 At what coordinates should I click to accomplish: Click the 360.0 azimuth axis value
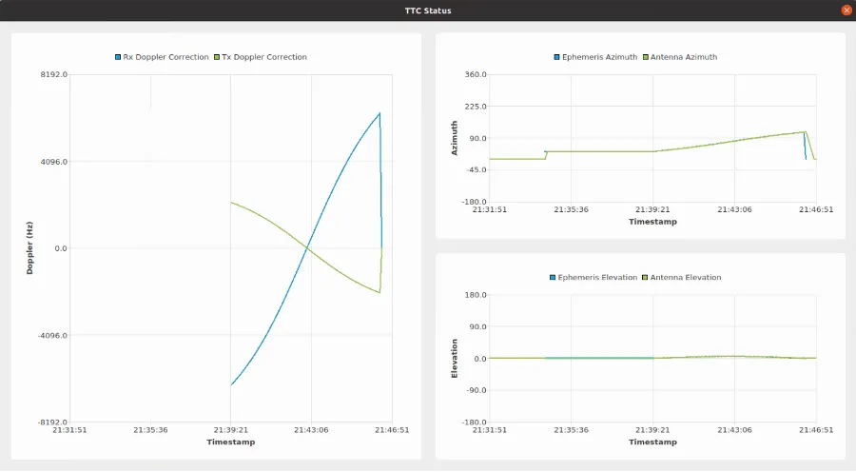[476, 74]
